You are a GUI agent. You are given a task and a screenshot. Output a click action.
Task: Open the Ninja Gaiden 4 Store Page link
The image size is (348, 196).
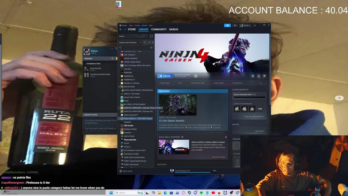click(x=165, y=83)
